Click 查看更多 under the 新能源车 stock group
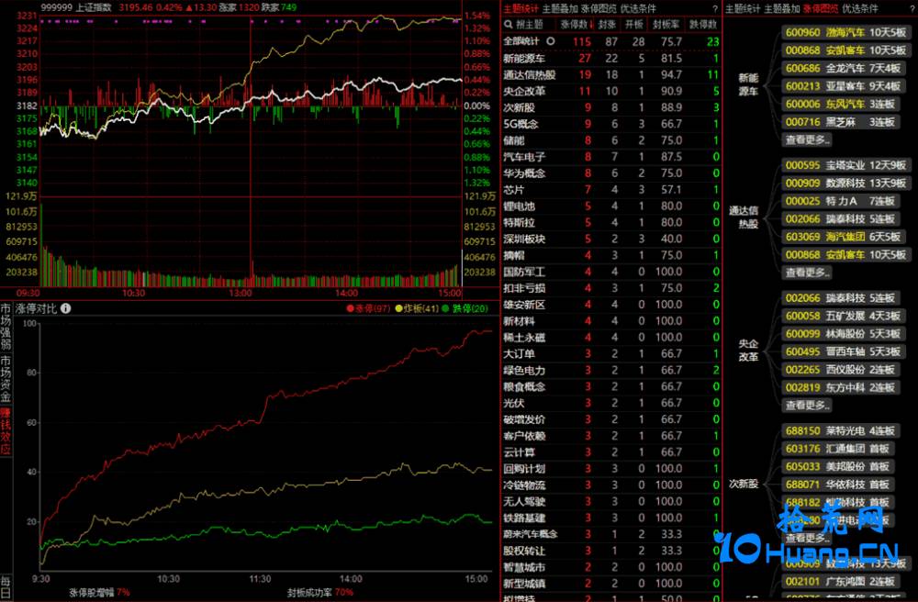 tap(807, 139)
